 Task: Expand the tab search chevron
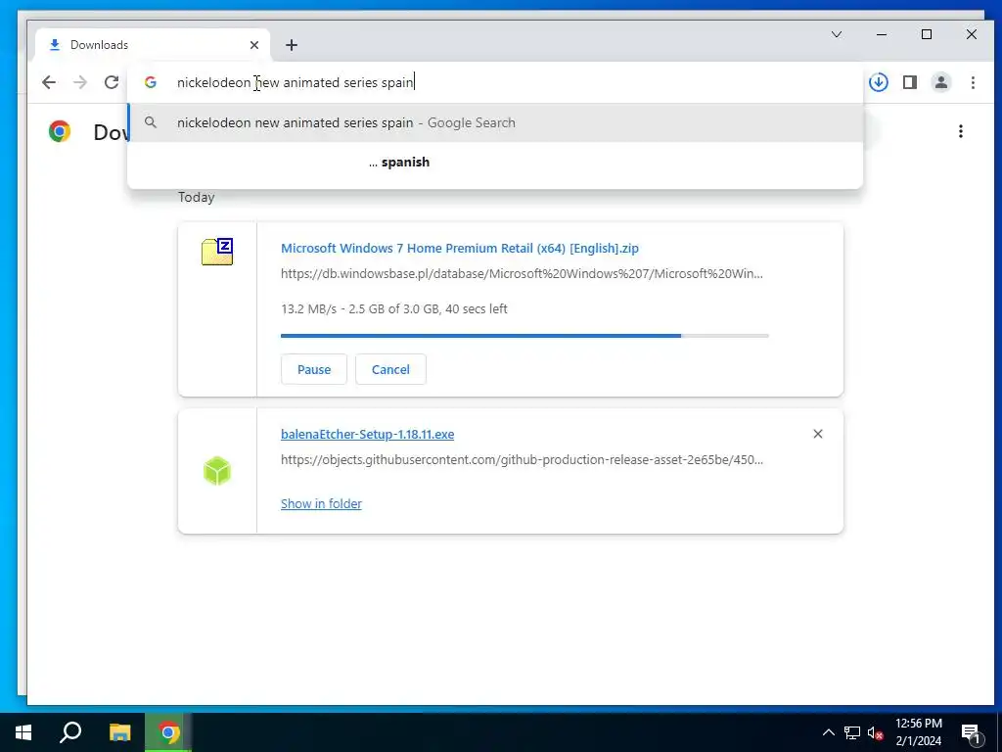[x=837, y=34]
